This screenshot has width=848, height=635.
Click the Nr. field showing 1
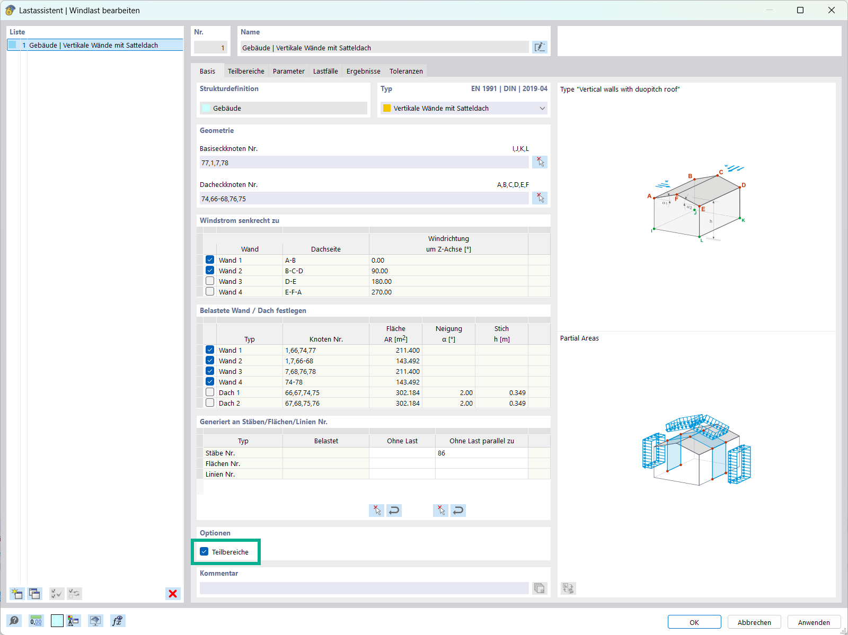click(210, 47)
